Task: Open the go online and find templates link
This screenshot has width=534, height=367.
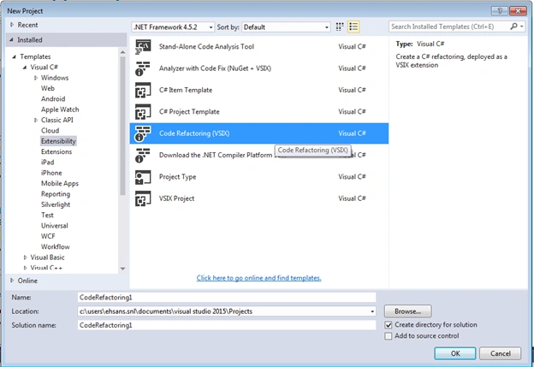Action: coord(258,278)
